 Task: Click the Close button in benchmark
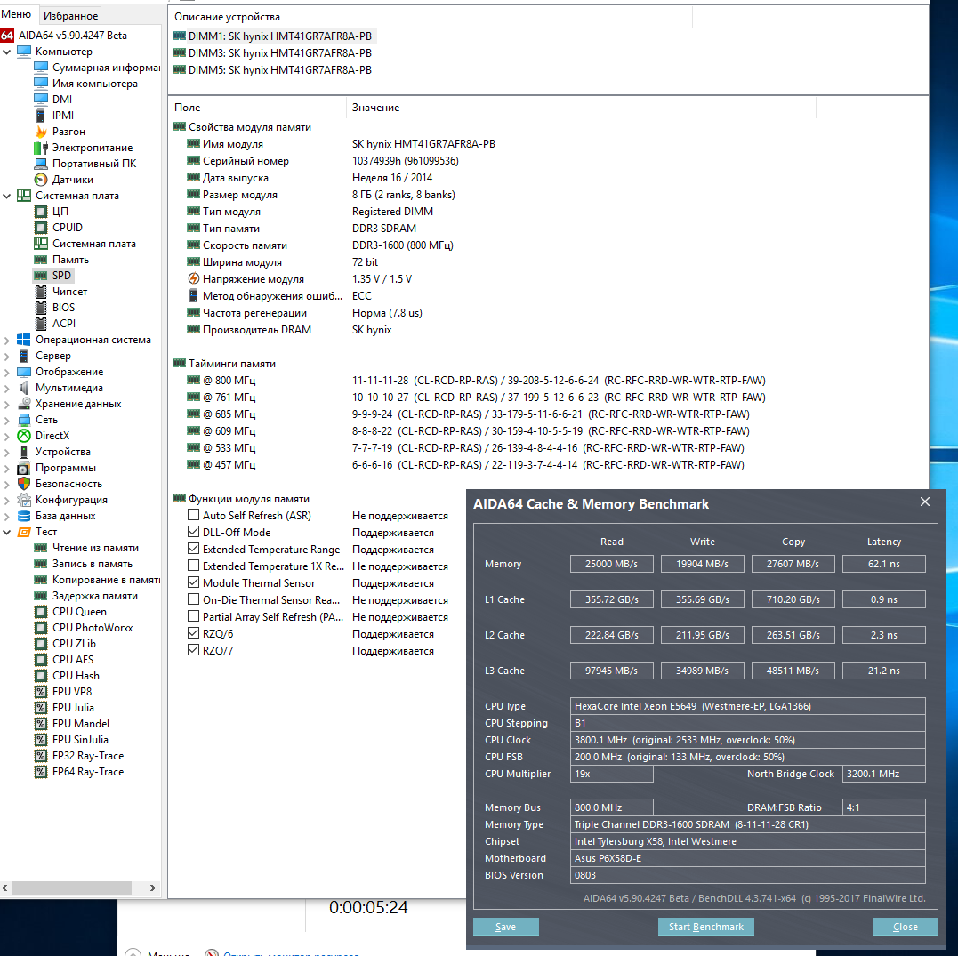[905, 927]
